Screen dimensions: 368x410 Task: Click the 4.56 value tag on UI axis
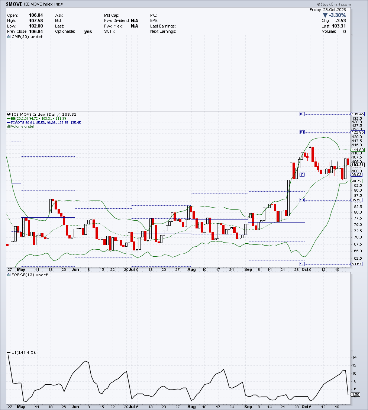point(356,395)
